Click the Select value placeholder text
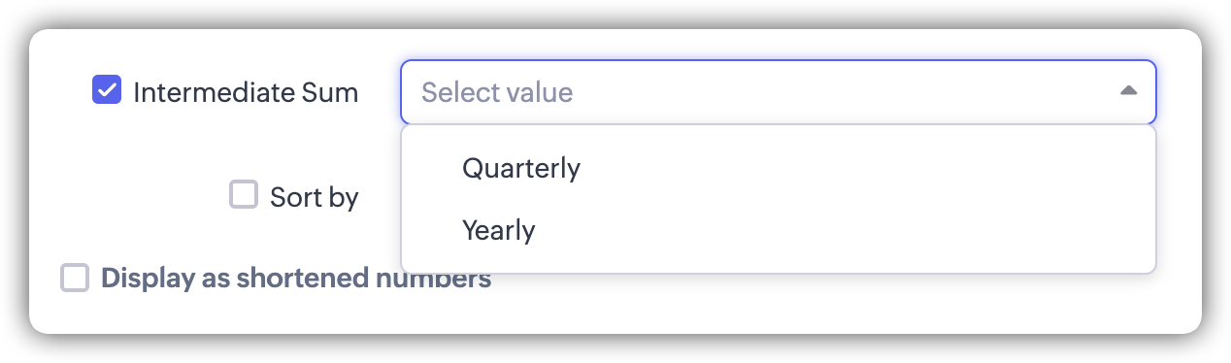The height and width of the screenshot is (363, 1231). pyautogui.click(x=497, y=92)
